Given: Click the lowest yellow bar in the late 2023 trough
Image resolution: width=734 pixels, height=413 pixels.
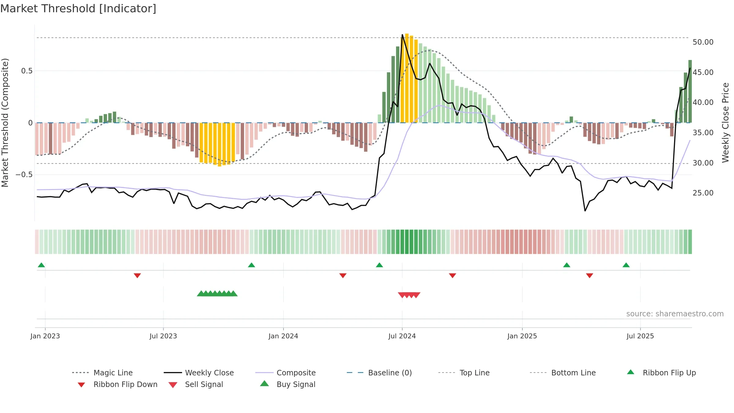Looking at the screenshot, I should pyautogui.click(x=219, y=144).
